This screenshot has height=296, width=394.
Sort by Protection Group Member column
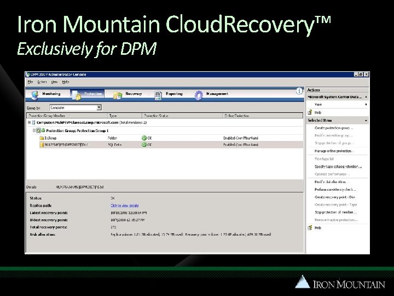[x=67, y=116]
